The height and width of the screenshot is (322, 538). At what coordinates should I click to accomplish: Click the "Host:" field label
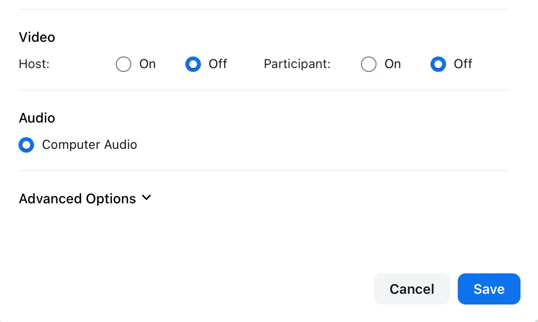(34, 64)
